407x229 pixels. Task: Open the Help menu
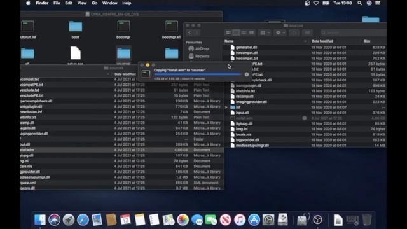point(127,3)
